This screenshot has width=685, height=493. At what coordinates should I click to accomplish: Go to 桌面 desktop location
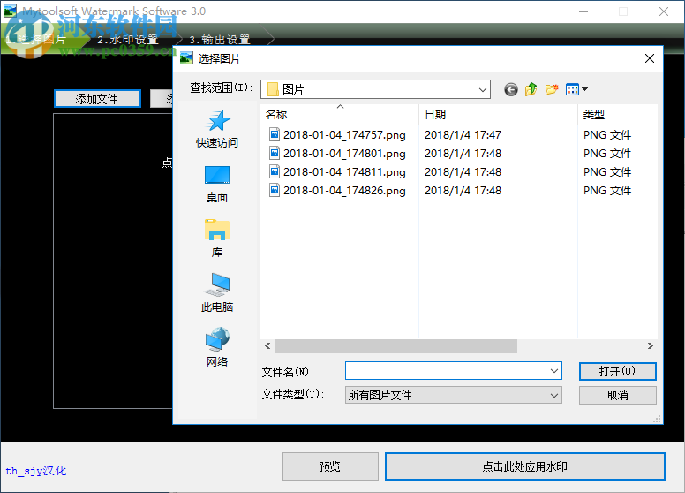[x=217, y=184]
